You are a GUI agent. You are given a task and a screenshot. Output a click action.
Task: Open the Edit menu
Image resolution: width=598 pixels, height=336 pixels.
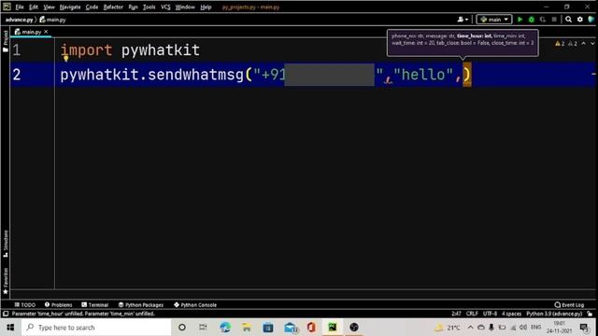pos(34,7)
